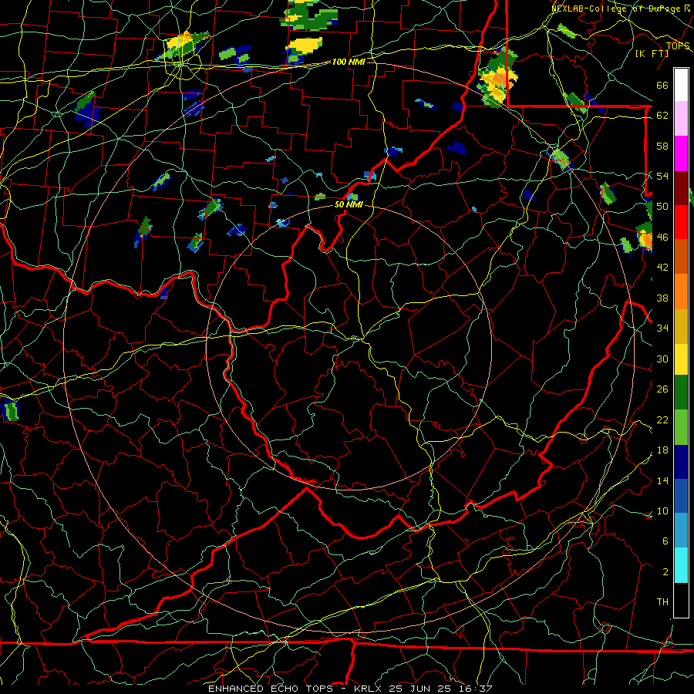This screenshot has width=694, height=694.
Task: Click the legend value '18'
Action: pyautogui.click(x=662, y=450)
